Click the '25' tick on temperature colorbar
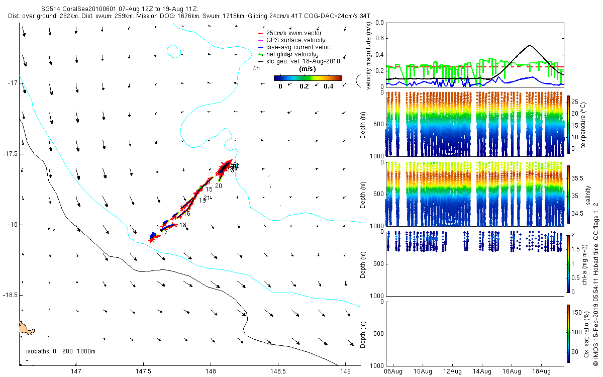 (x=575, y=102)
